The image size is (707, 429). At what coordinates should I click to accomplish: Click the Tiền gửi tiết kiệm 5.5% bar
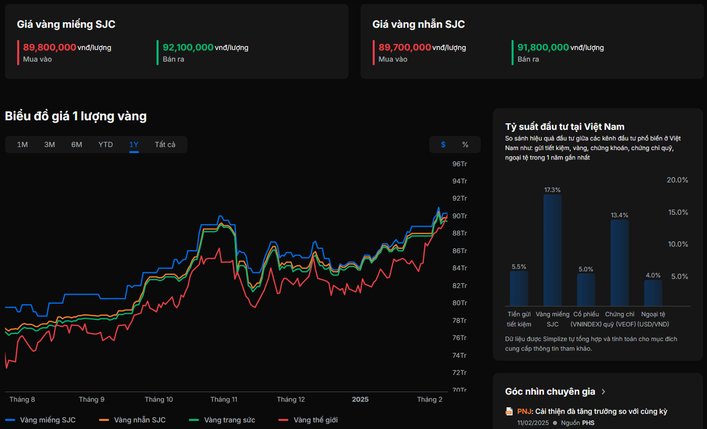[x=519, y=288]
